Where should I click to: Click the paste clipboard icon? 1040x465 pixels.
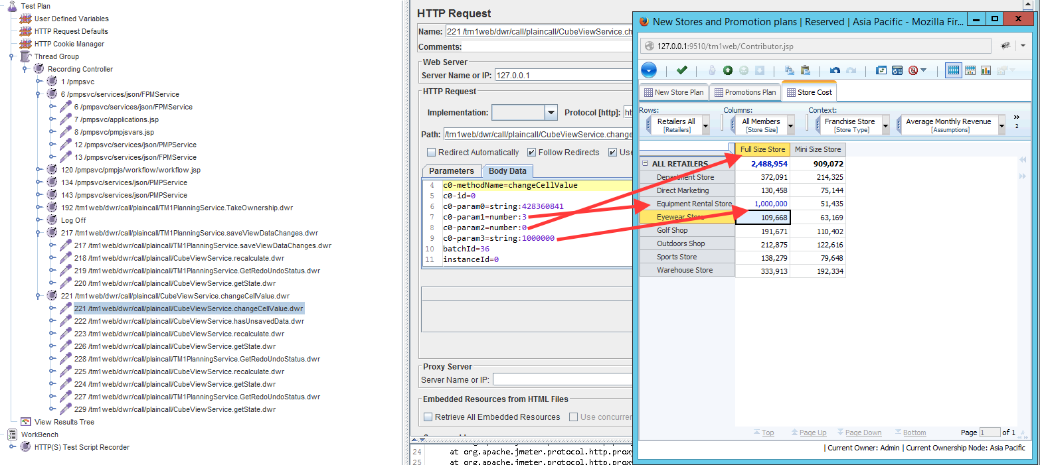click(806, 70)
